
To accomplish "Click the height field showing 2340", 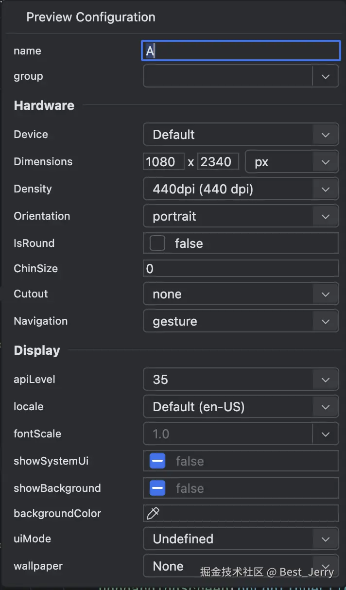I will (218, 162).
